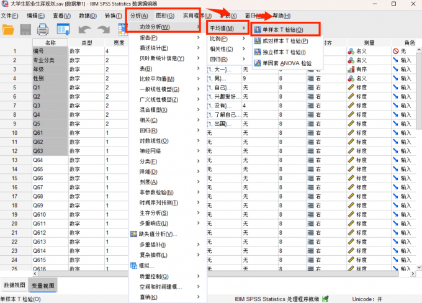Click the processor ready status icon
The width and height of the screenshot is (422, 303).
coord(325,299)
